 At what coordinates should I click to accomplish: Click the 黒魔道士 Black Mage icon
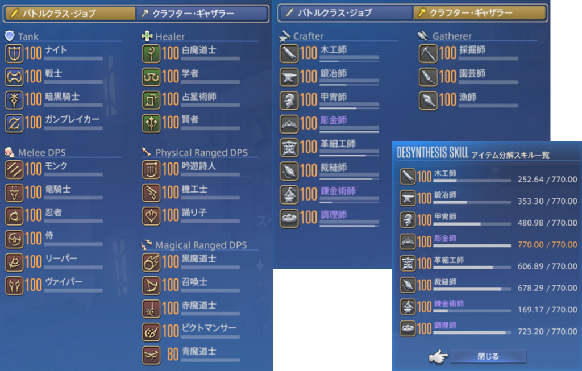click(151, 262)
